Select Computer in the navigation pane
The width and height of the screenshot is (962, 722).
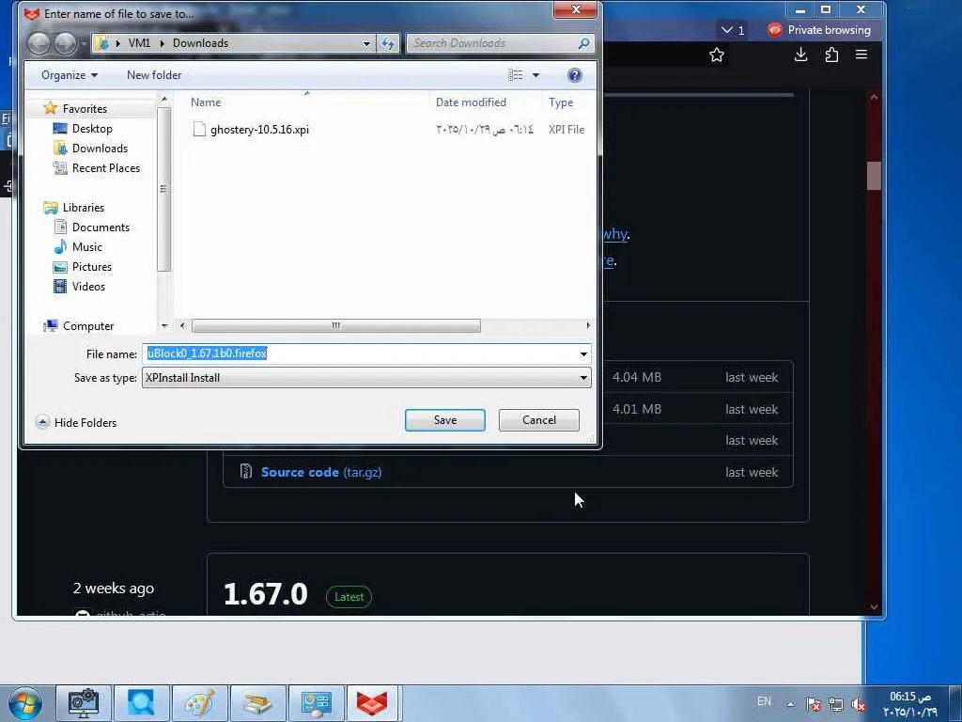click(87, 326)
